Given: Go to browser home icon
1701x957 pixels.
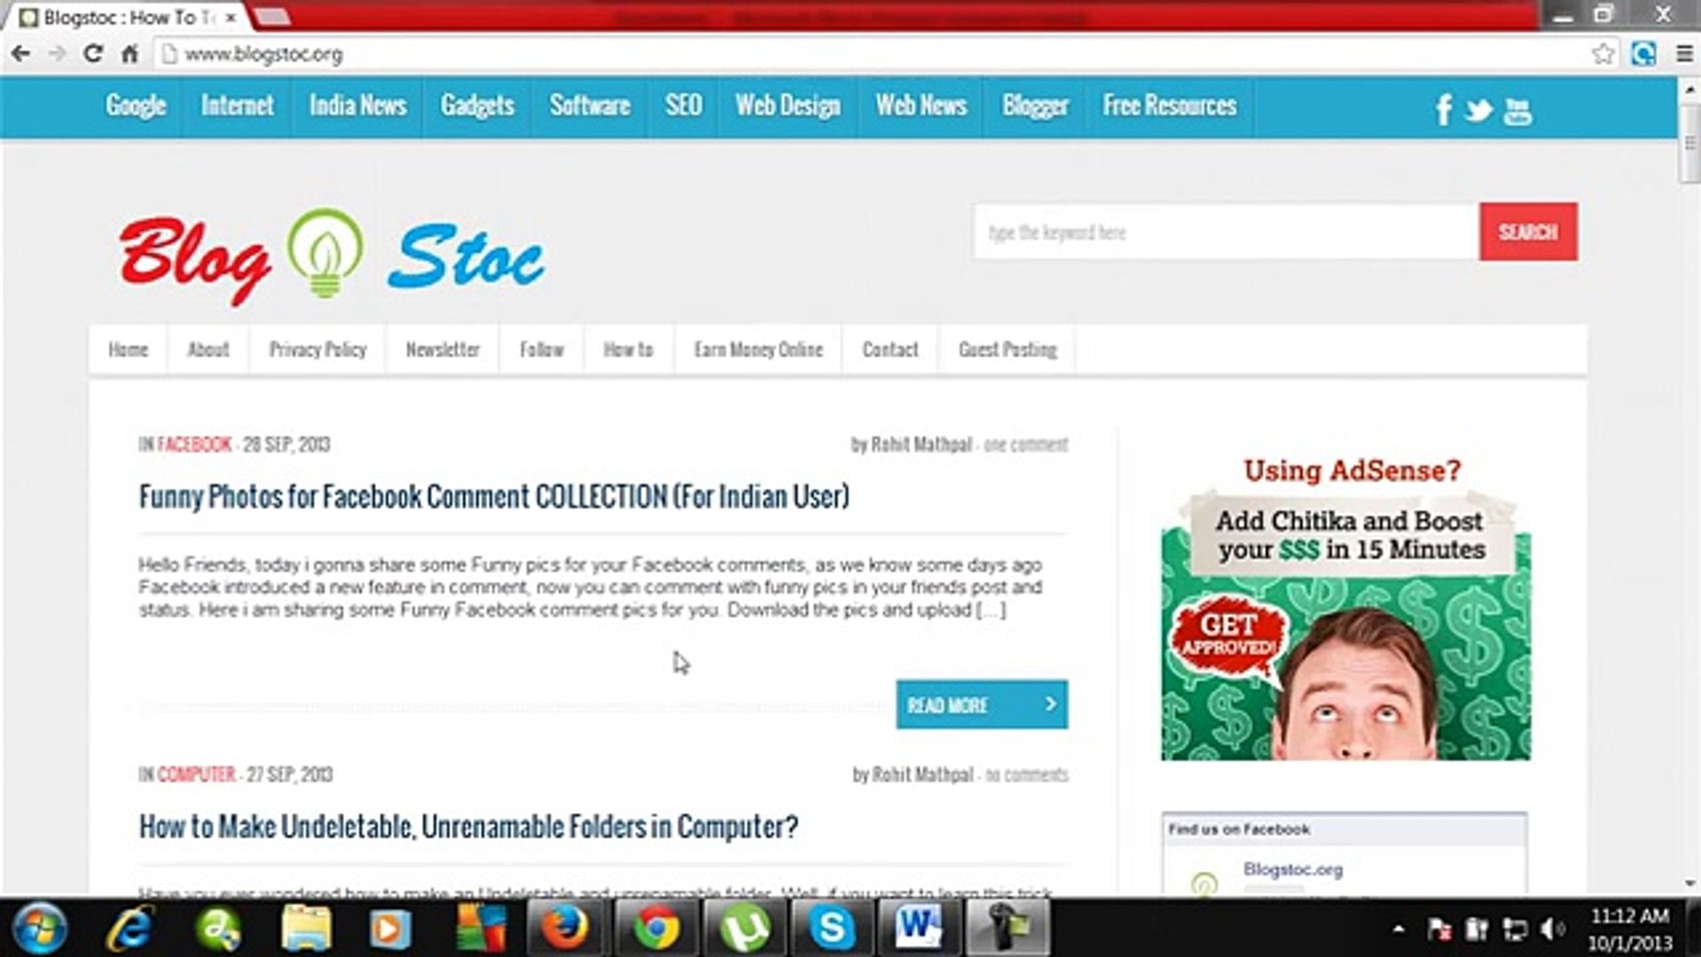Looking at the screenshot, I should [x=129, y=54].
